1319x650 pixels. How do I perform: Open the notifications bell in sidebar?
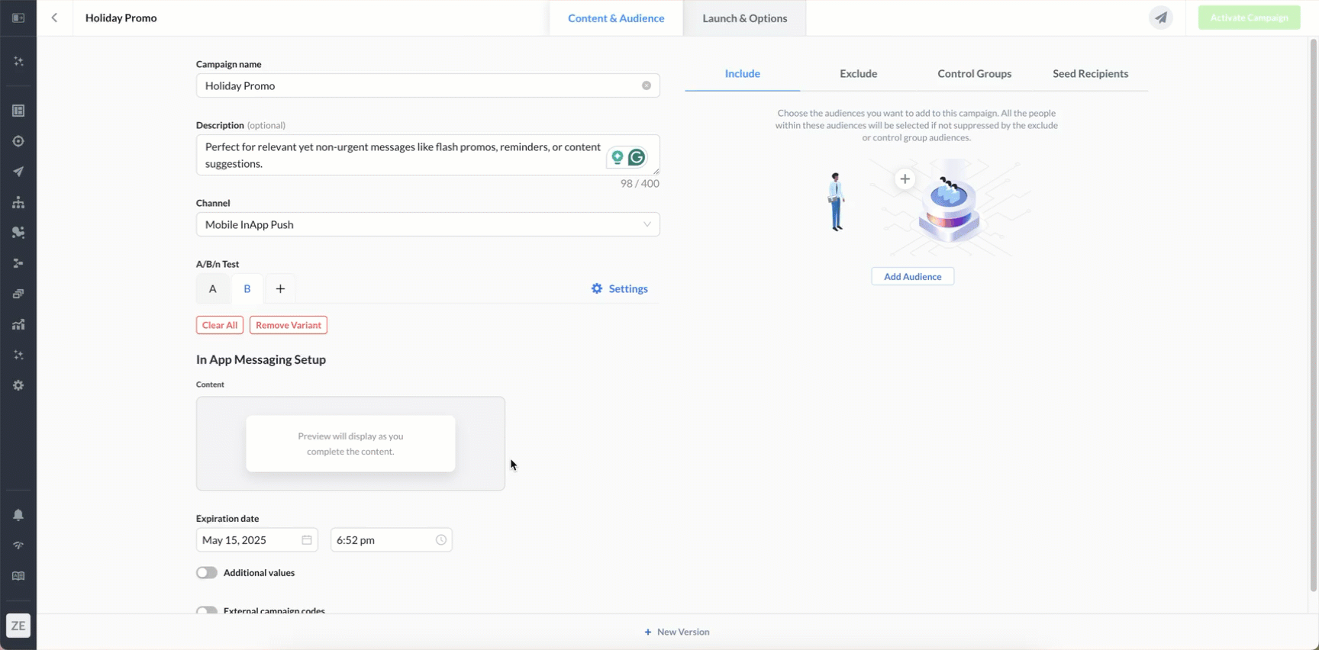18,515
